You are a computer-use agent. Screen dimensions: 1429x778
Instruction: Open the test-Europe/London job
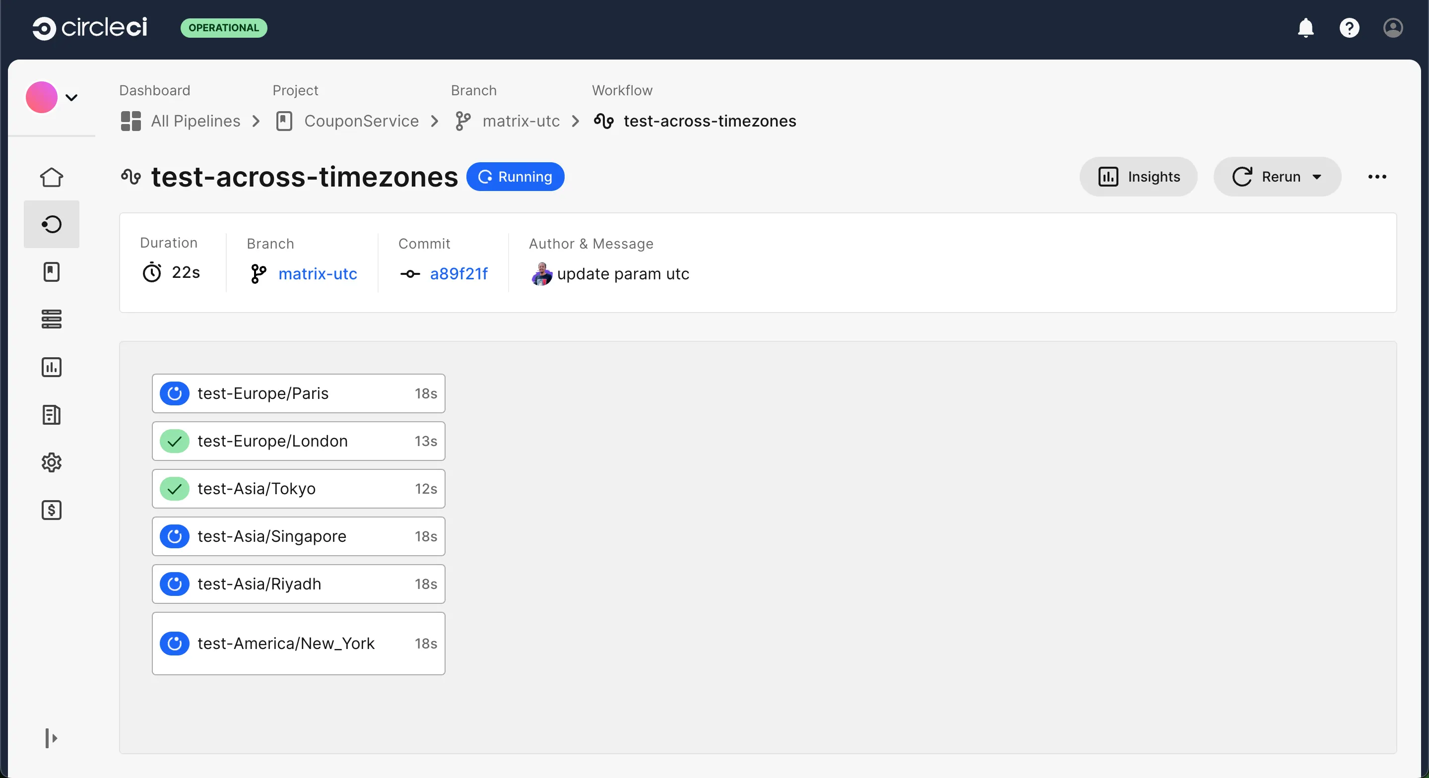click(298, 441)
